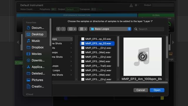Click the Cancel button
The height and width of the screenshot is (106, 188).
(141, 90)
